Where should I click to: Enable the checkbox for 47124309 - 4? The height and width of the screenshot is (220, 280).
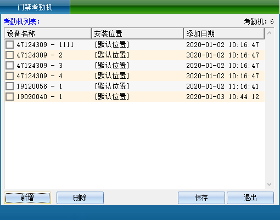[x=9, y=76]
